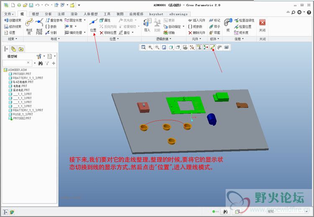Click the Save icon in quick access toolbar
This screenshot has height=217, width=314.
31,5
